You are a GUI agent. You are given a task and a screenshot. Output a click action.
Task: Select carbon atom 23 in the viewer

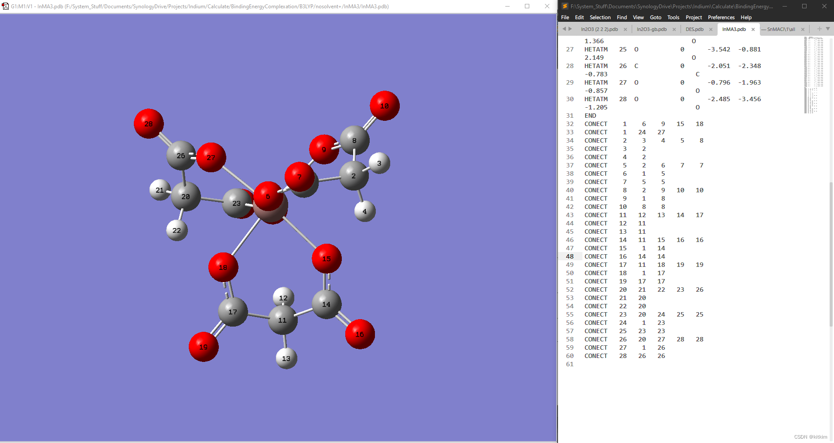[x=236, y=203]
